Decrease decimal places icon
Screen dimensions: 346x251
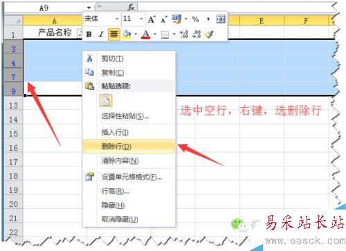point(197,35)
